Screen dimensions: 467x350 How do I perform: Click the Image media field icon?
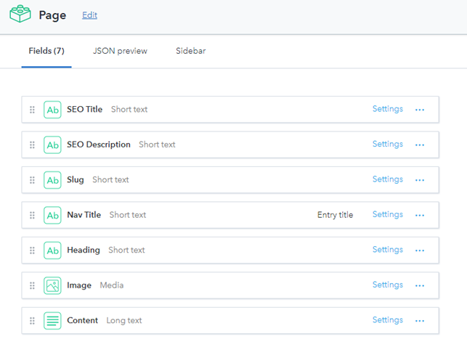tap(52, 285)
